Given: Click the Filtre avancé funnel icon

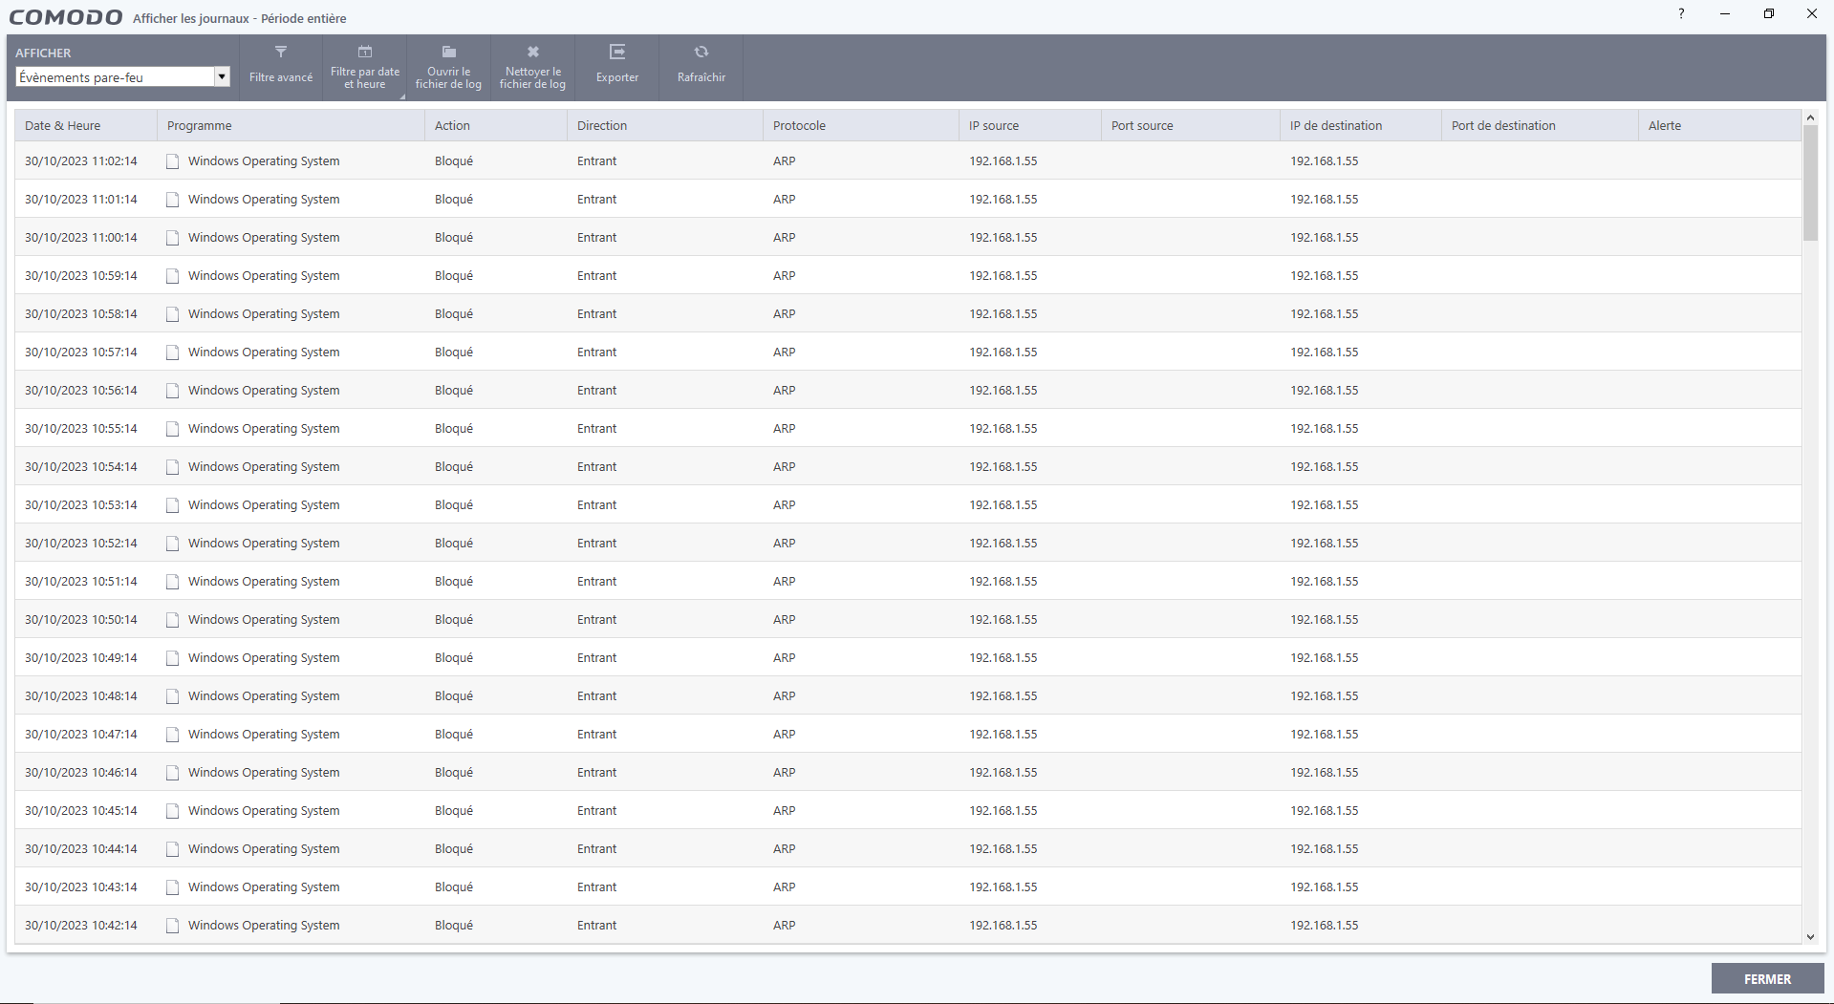Looking at the screenshot, I should [x=280, y=53].
